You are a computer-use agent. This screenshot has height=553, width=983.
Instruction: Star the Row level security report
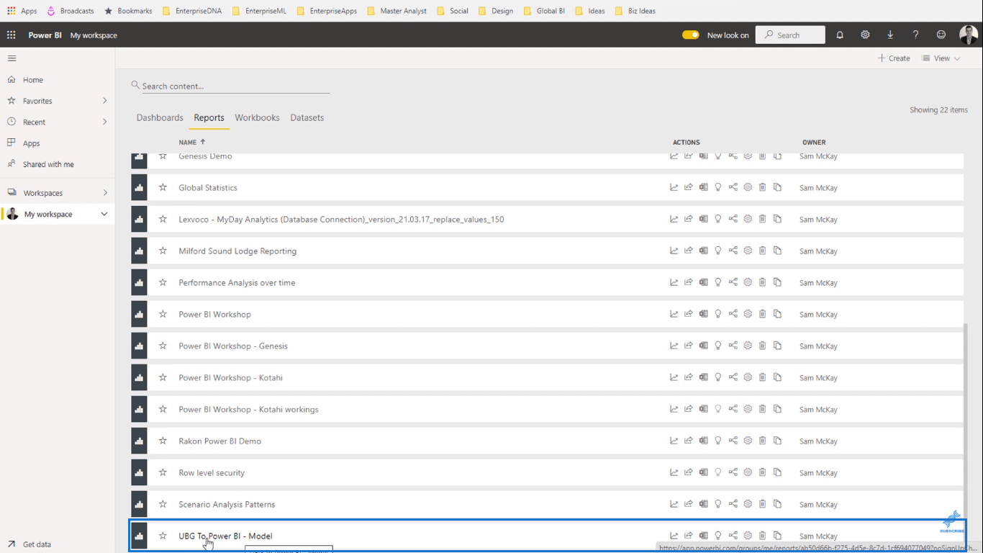[163, 472]
